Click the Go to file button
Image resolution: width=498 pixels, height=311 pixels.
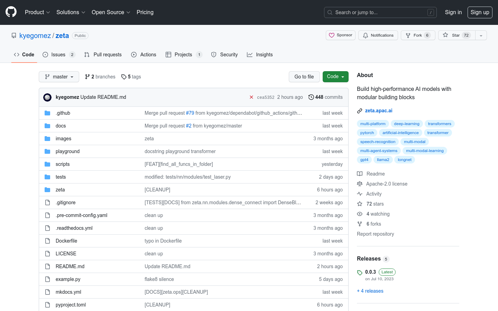304,77
